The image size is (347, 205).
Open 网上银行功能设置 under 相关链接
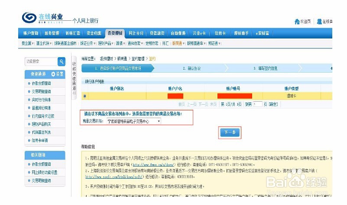[44, 172]
